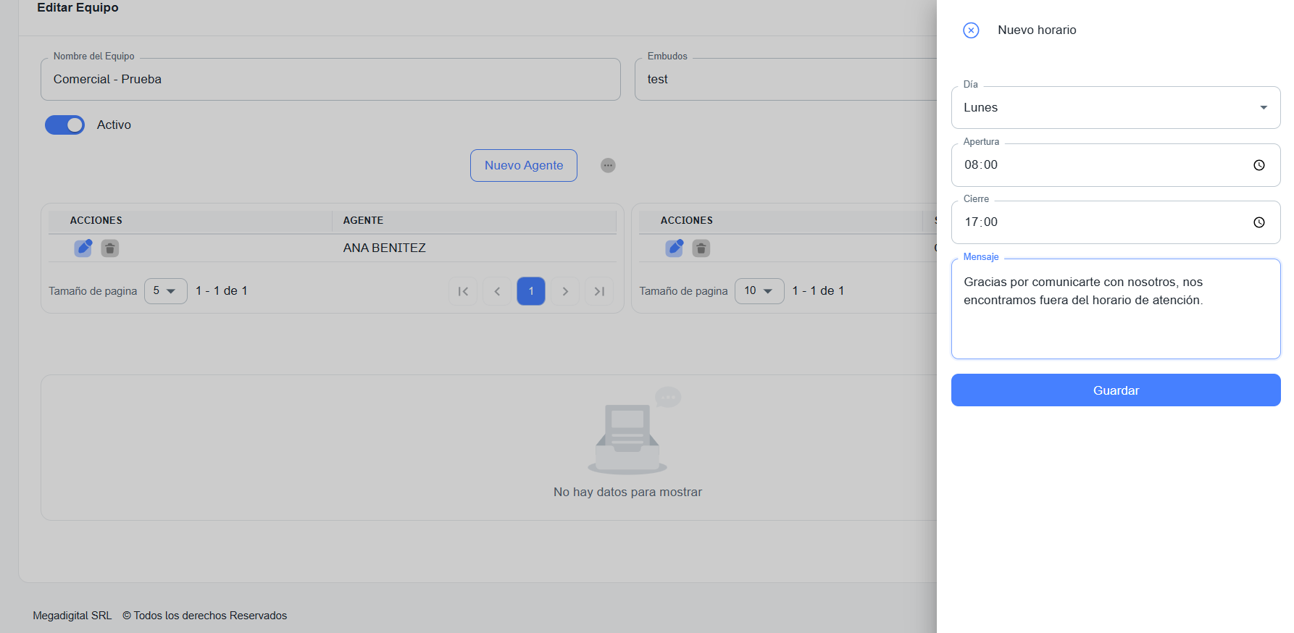Open clock picker for Apertura time
The width and height of the screenshot is (1294, 633).
pyautogui.click(x=1258, y=165)
